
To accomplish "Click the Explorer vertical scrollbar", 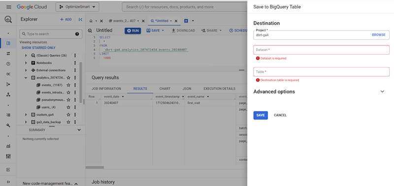I will click(x=81, y=83).
